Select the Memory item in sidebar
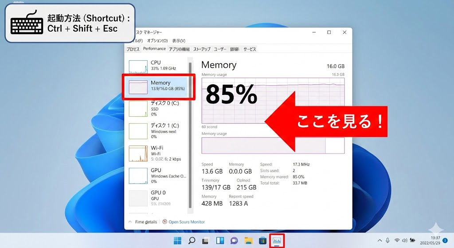 tap(158, 87)
